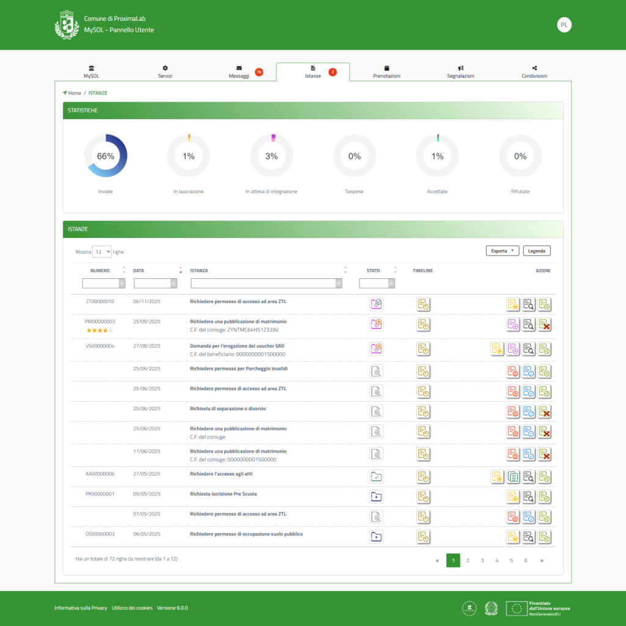Viewport: 626px width, 626px height.
Task: Click magnifier view-details icon for PM00000003
Action: (529, 325)
